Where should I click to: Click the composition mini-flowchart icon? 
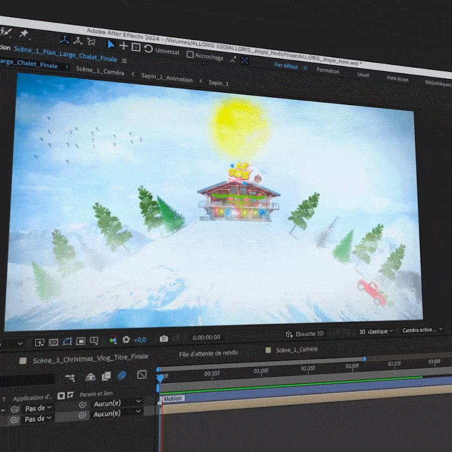[70, 377]
